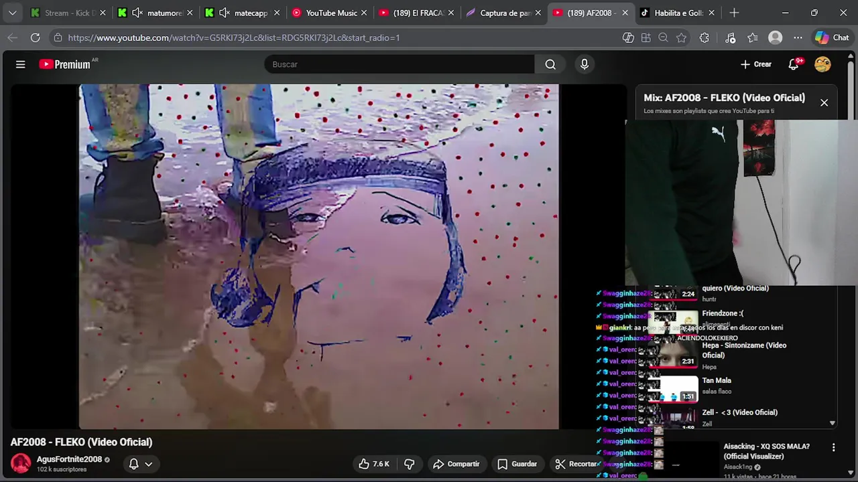The width and height of the screenshot is (858, 482).
Task: Open browser Extensions puzzle icon
Action: point(704,37)
